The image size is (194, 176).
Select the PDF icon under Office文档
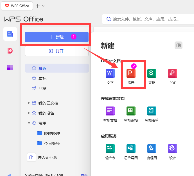[x=172, y=73]
